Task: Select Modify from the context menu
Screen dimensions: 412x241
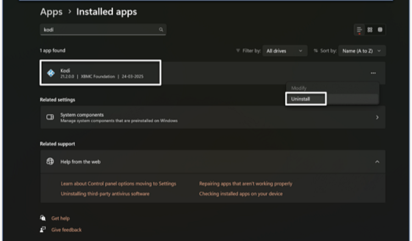Action: [299, 88]
